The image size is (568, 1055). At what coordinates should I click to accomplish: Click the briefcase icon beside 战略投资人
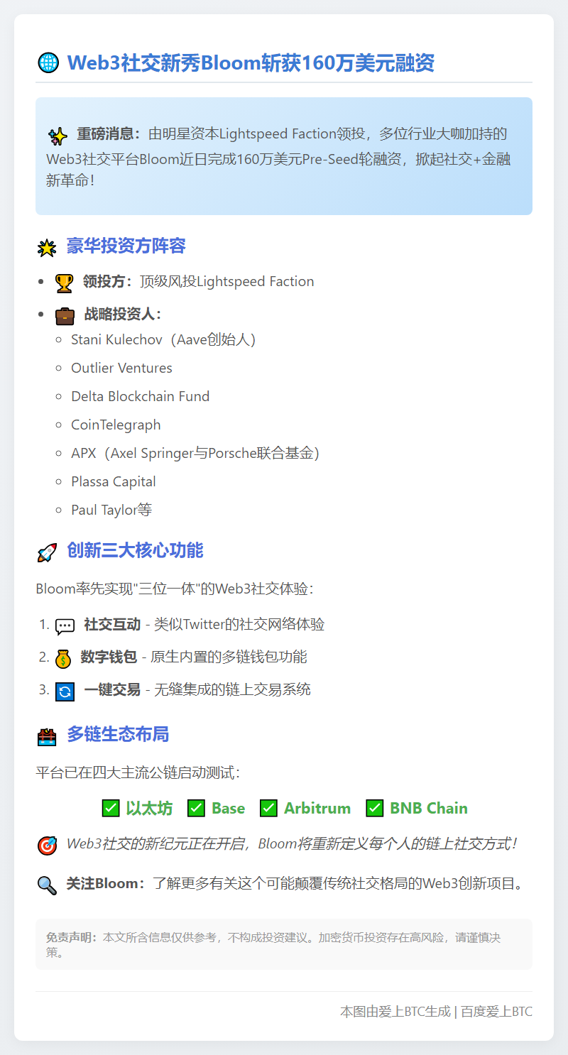[x=65, y=315]
